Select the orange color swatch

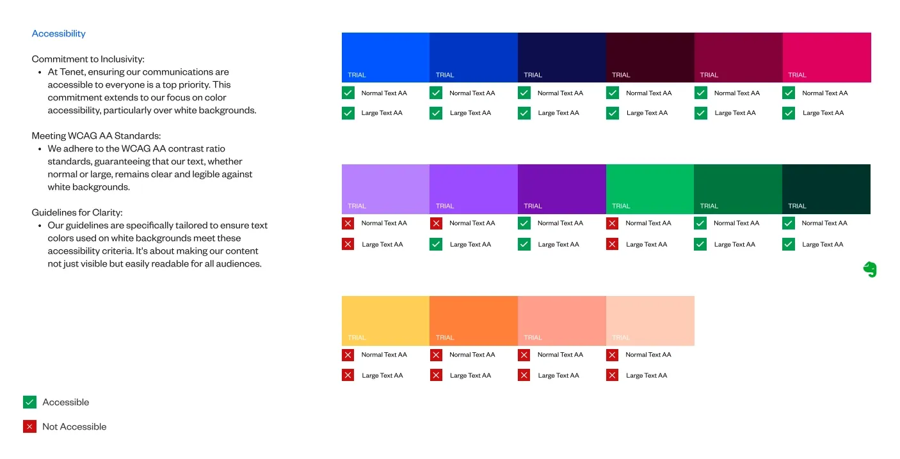(473, 320)
